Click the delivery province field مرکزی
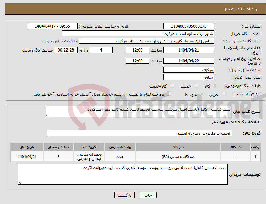 188,70
